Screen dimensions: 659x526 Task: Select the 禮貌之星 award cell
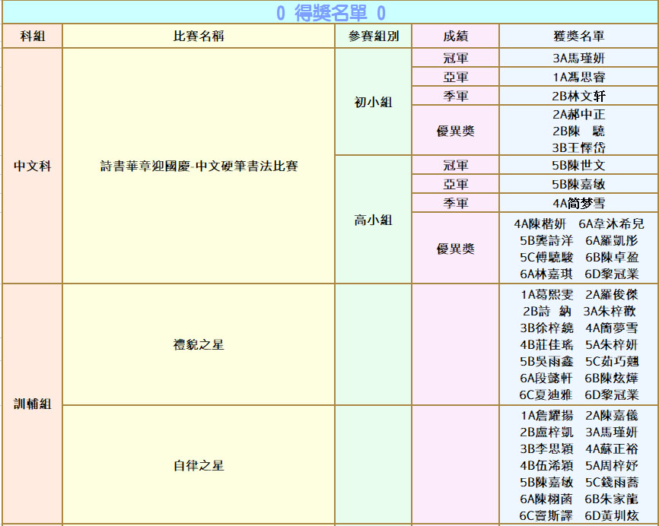coord(199,344)
